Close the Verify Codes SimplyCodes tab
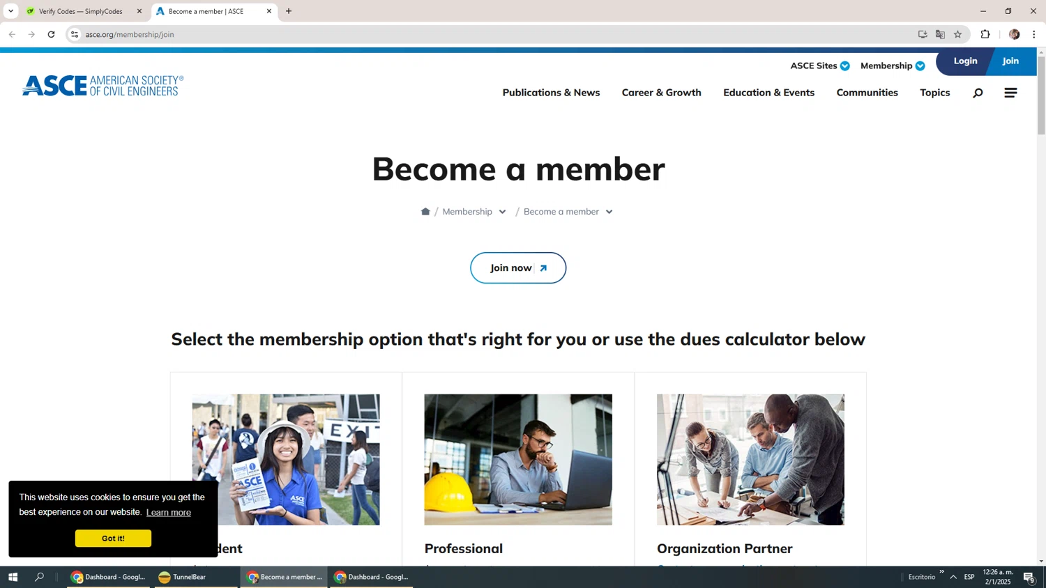1046x588 pixels. pyautogui.click(x=139, y=11)
